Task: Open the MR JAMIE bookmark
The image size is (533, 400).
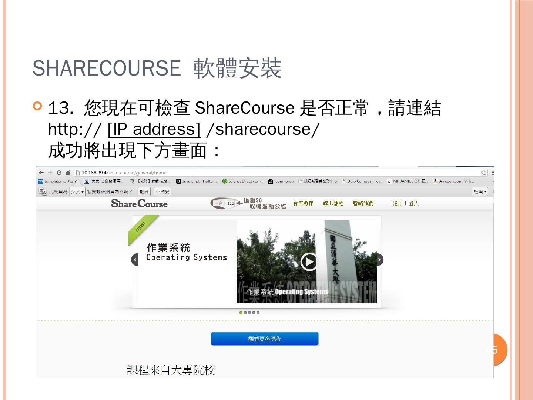Action: (407, 181)
